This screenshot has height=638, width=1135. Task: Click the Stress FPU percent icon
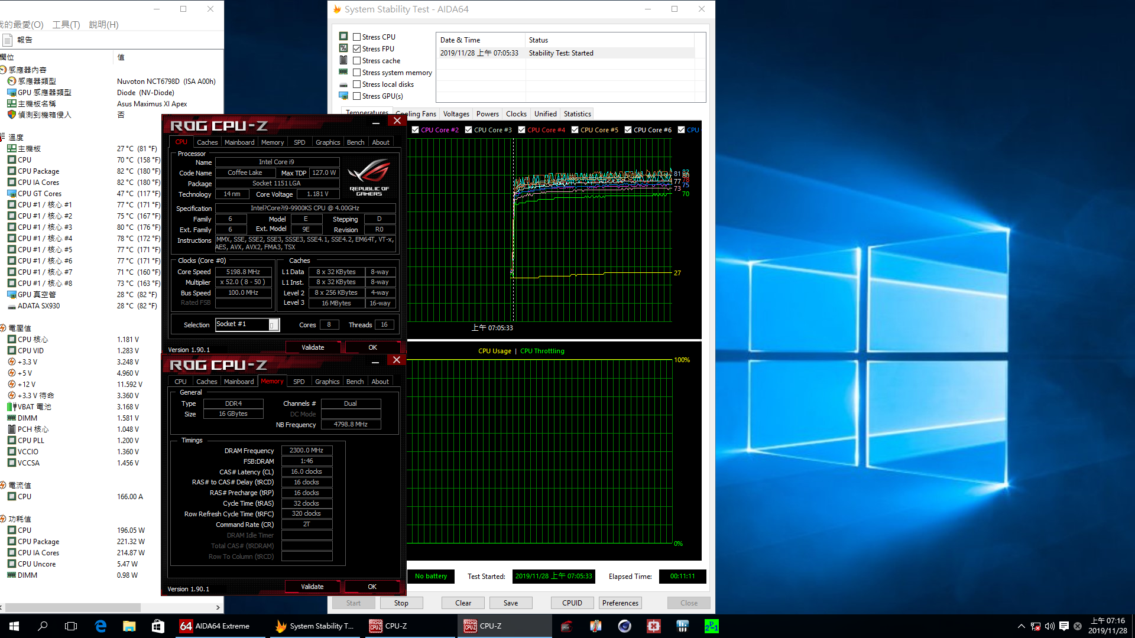(343, 48)
